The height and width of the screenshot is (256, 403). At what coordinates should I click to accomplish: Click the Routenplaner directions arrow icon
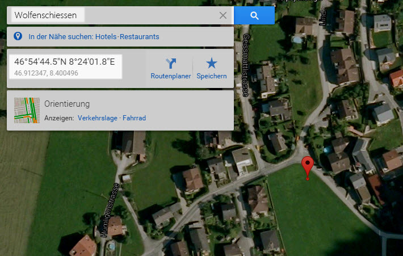pos(171,63)
